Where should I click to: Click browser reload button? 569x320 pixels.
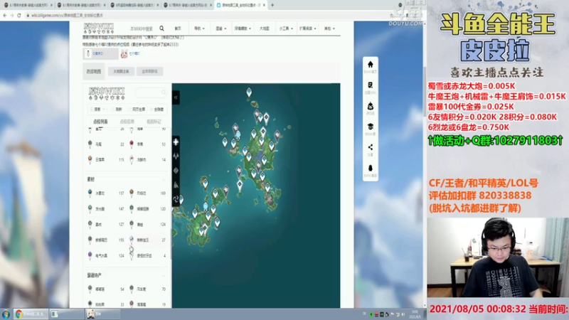pyautogui.click(x=19, y=15)
